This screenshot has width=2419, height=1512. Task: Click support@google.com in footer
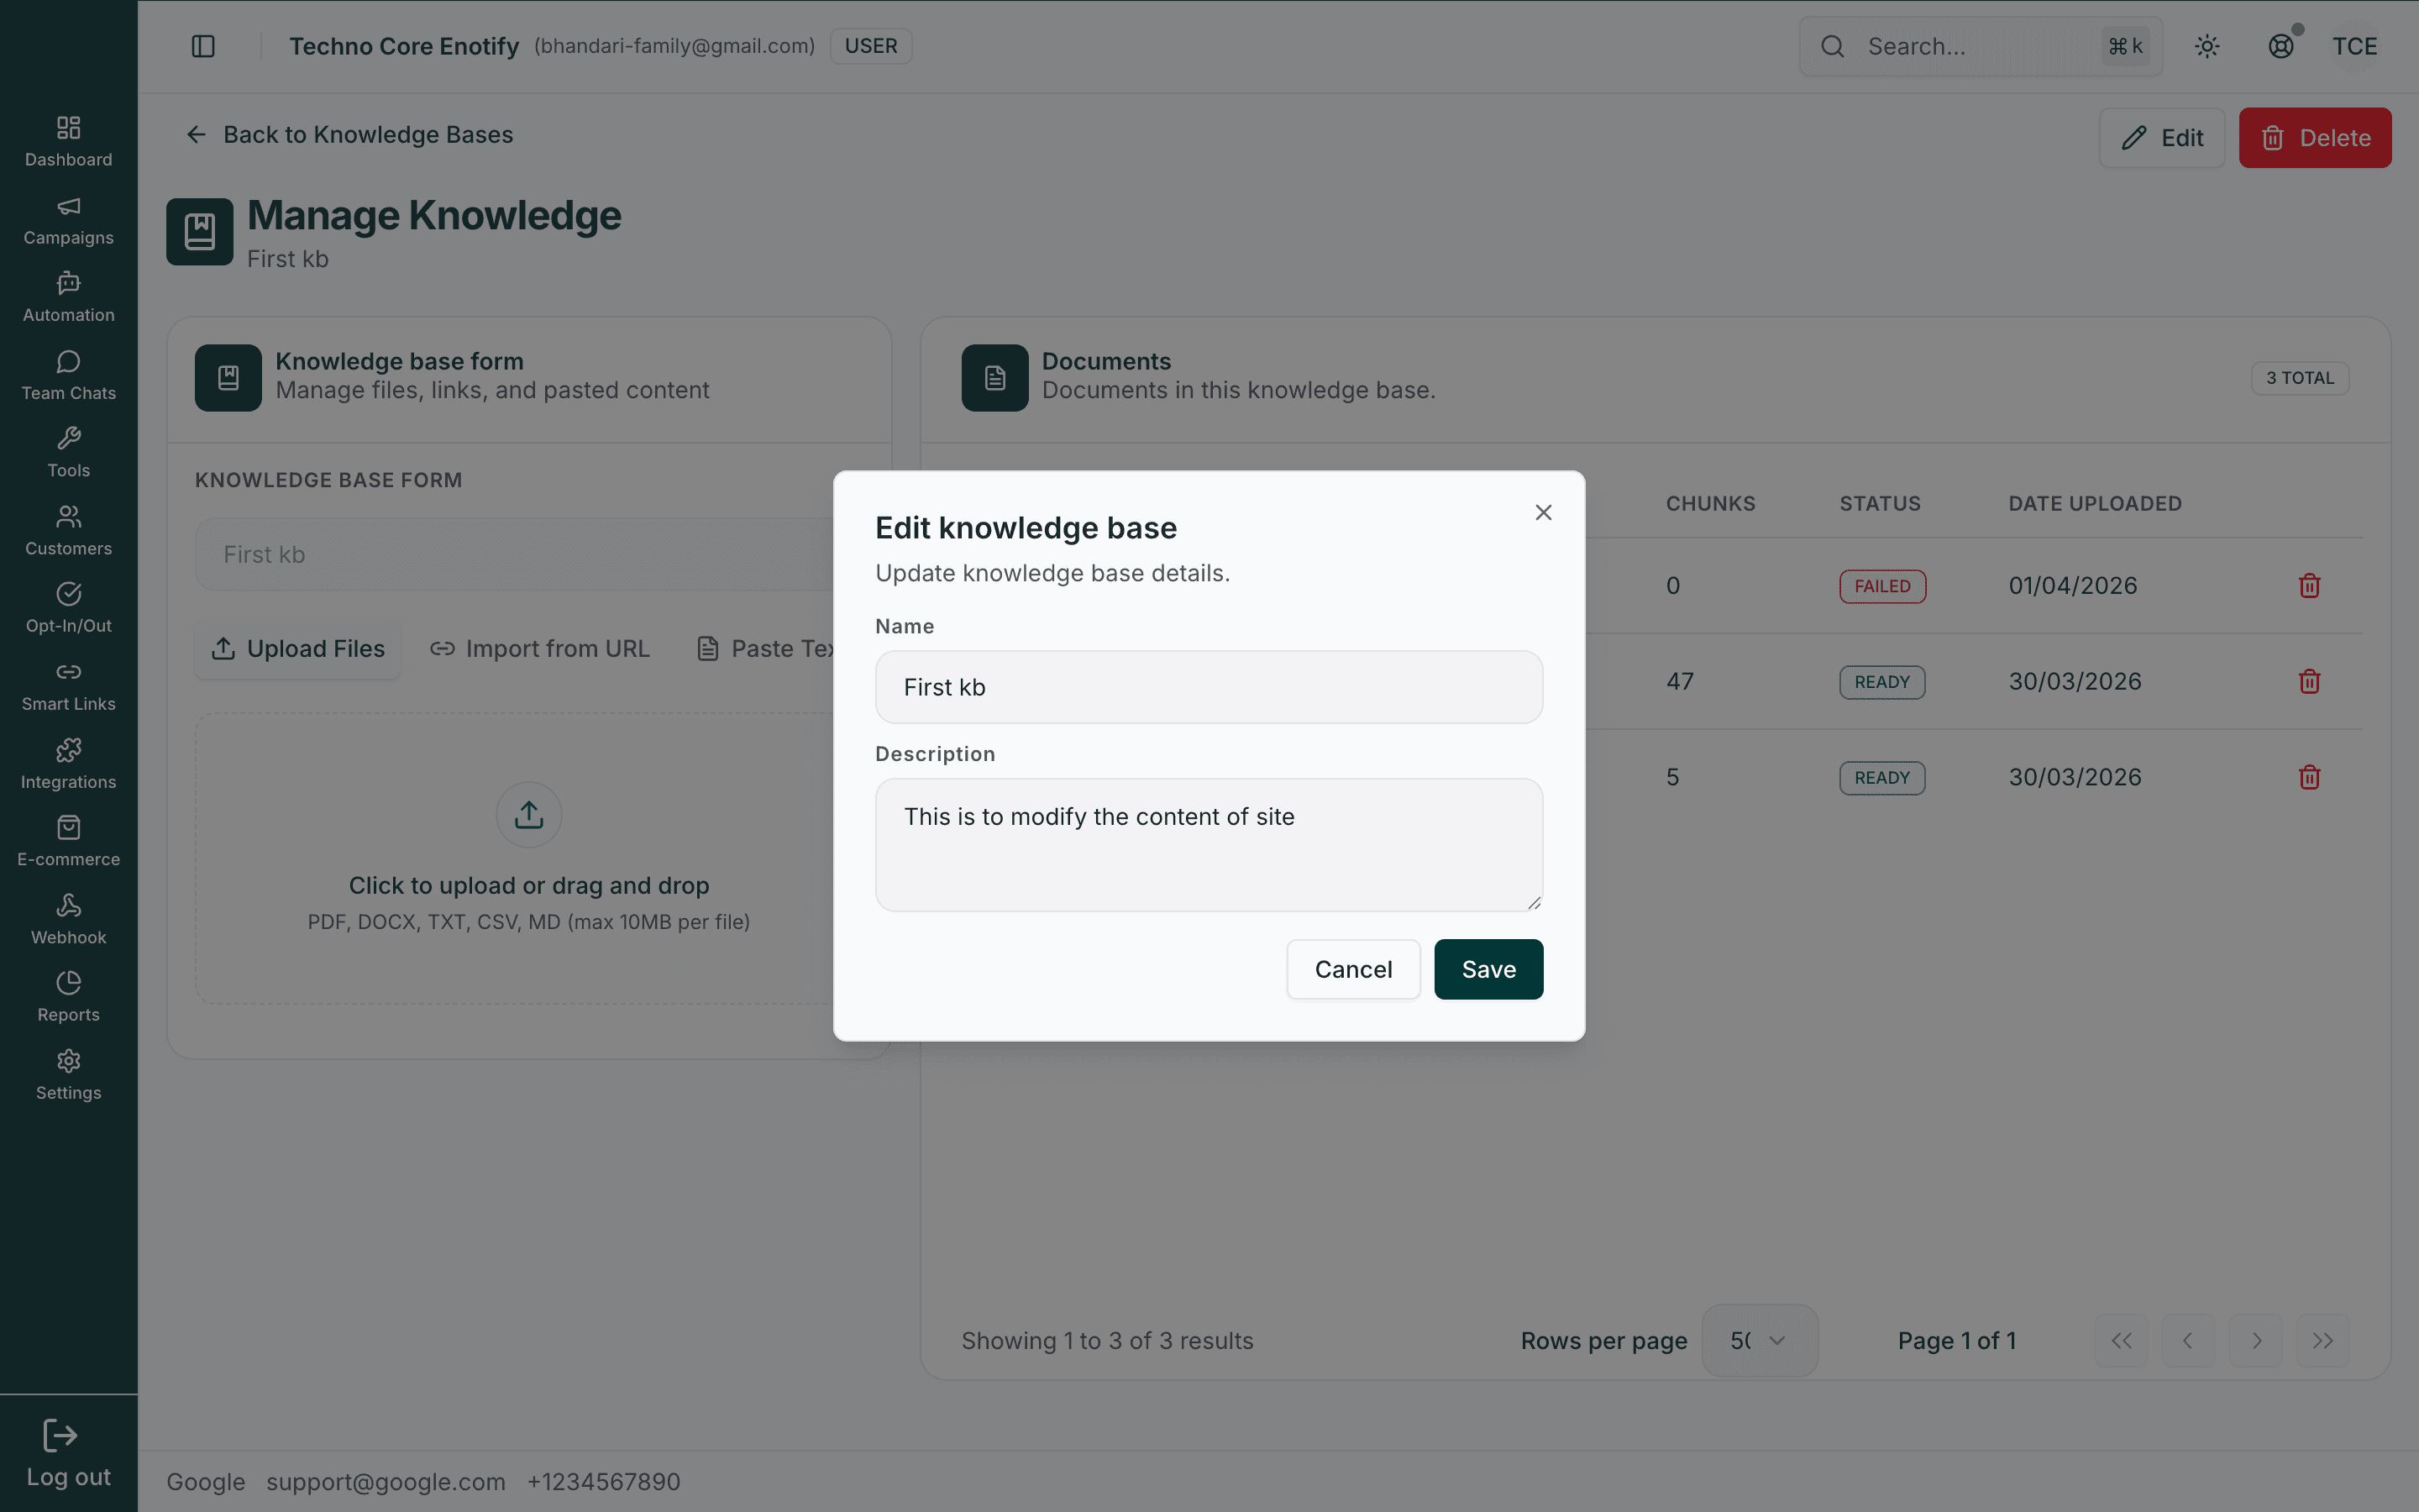(x=386, y=1481)
